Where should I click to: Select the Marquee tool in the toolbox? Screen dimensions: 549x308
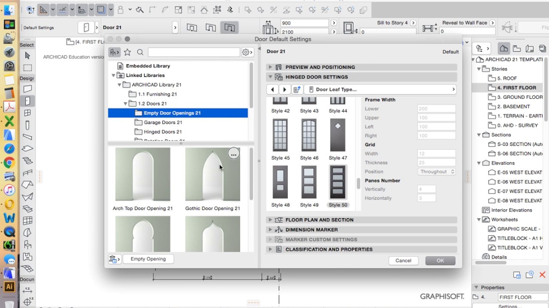pos(27,68)
